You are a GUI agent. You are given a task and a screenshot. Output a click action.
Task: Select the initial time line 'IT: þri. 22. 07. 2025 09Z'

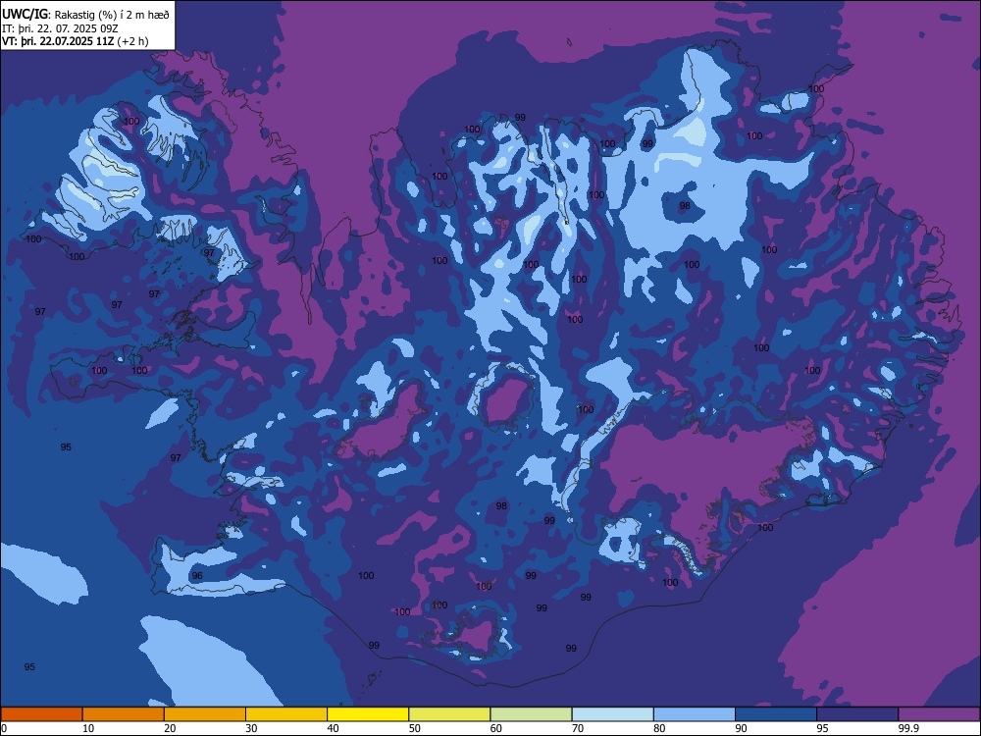[x=60, y=28]
